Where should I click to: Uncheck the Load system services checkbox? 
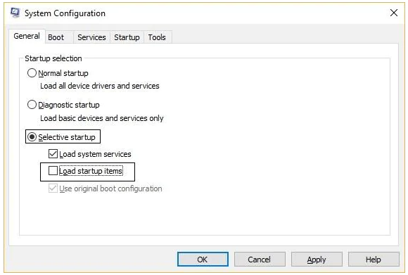click(x=53, y=154)
